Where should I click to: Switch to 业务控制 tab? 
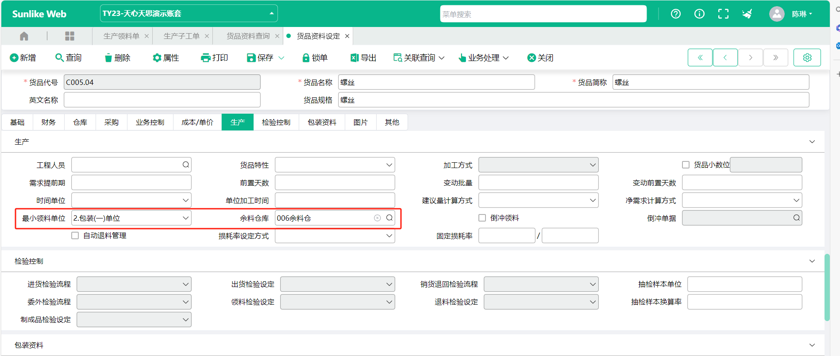point(150,122)
